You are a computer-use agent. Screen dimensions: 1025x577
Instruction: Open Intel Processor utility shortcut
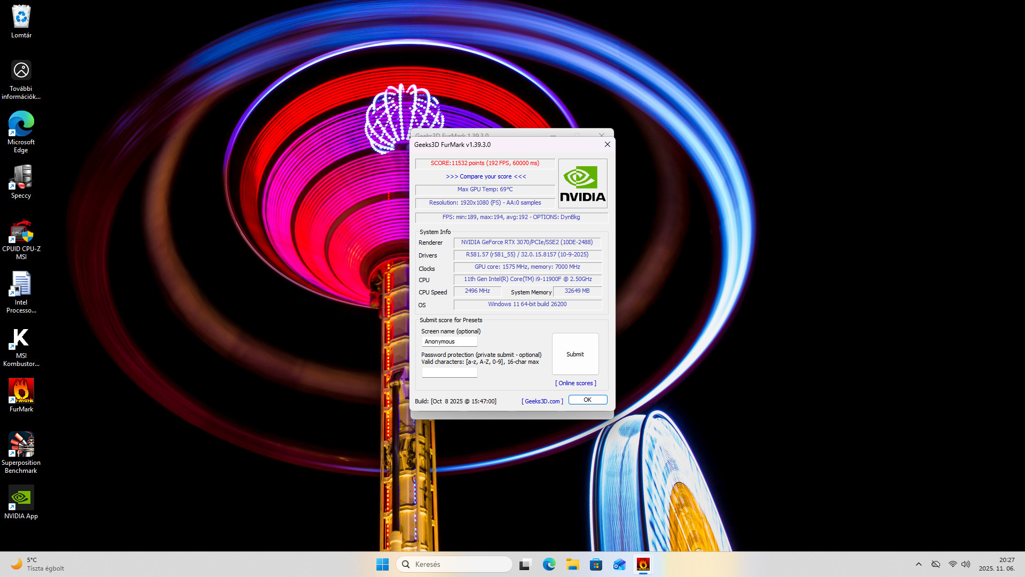(x=21, y=285)
